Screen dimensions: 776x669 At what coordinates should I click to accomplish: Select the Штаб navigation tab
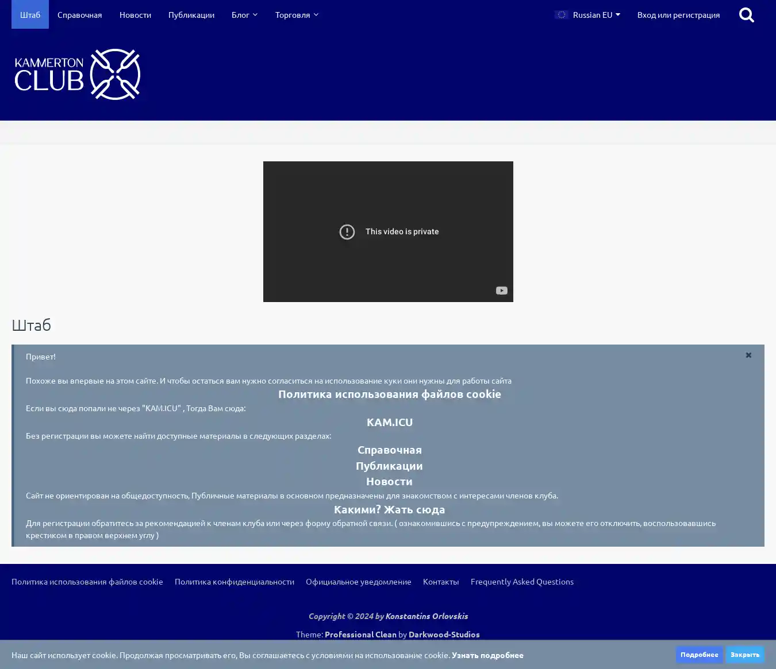point(30,15)
